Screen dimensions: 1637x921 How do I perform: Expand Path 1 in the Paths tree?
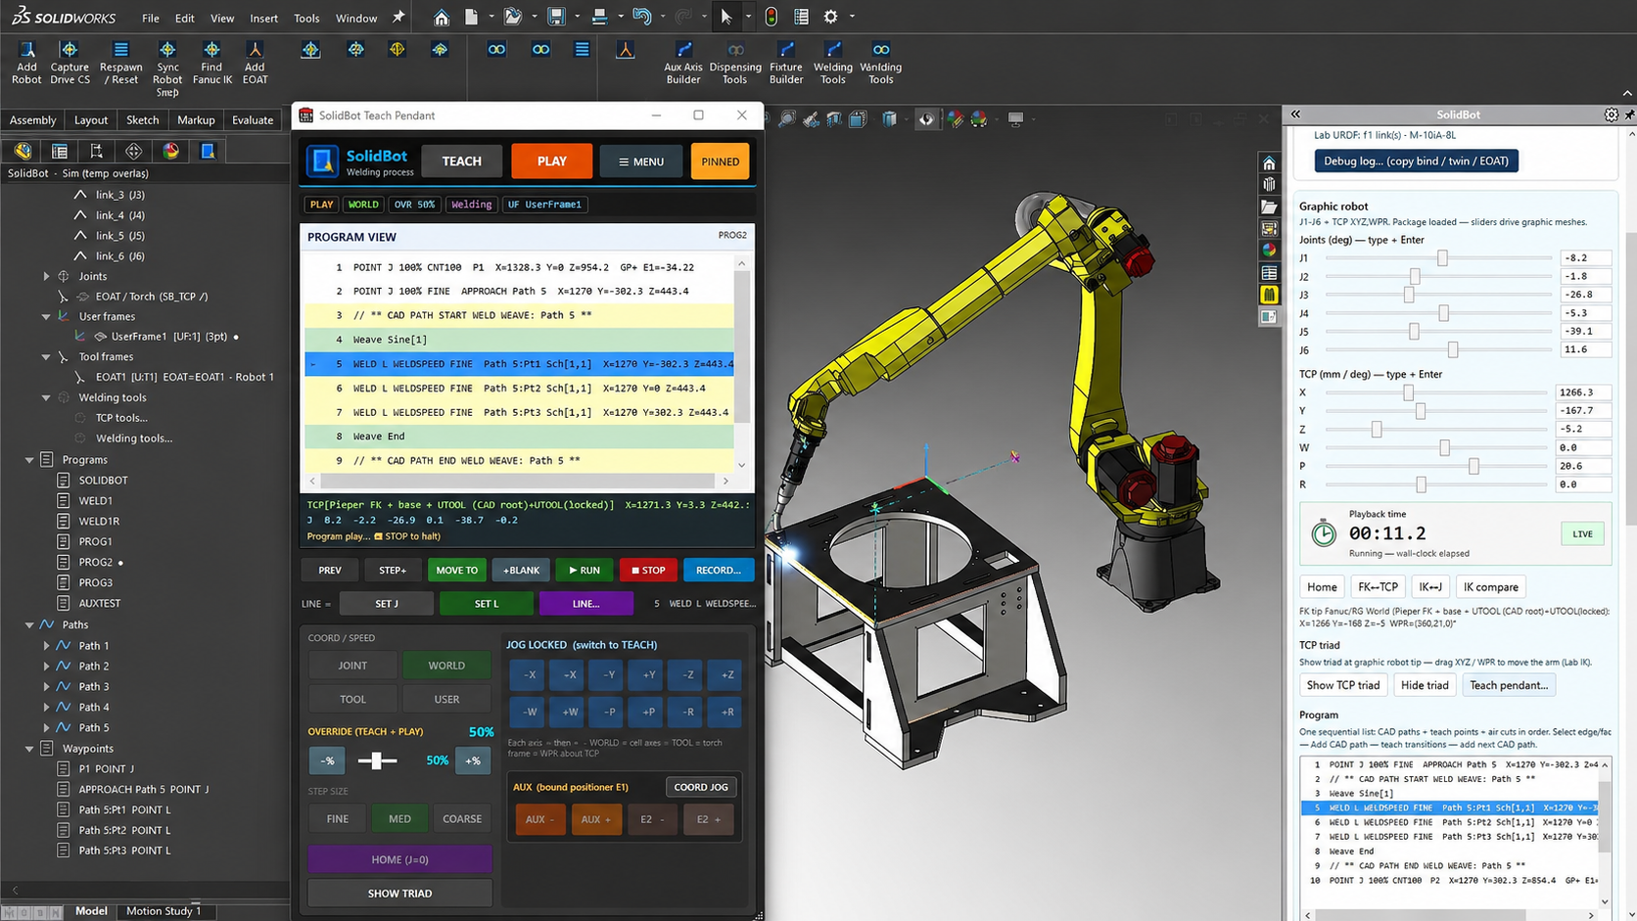pyautogui.click(x=46, y=646)
